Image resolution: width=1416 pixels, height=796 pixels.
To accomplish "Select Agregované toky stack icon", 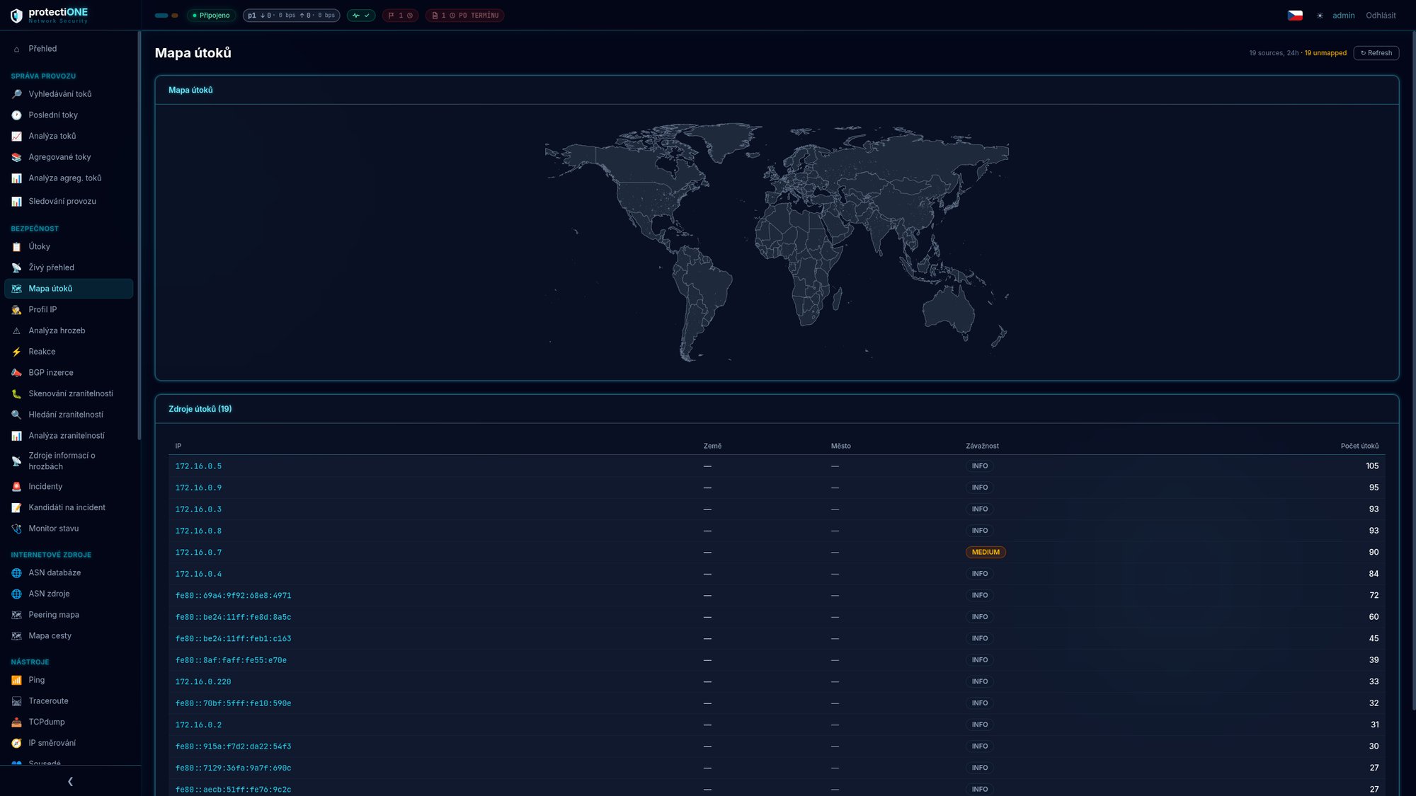I will pos(16,158).
